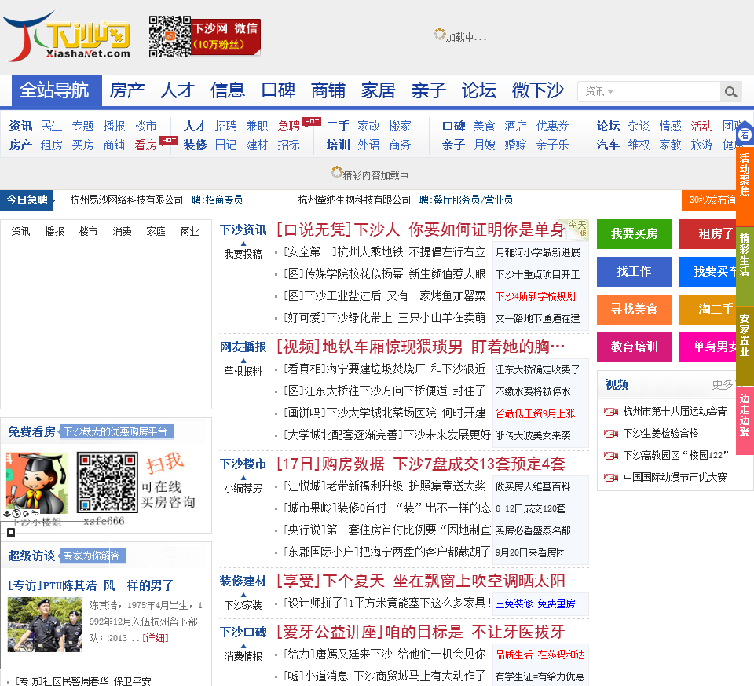Click the green 我要买房 button

click(x=634, y=234)
